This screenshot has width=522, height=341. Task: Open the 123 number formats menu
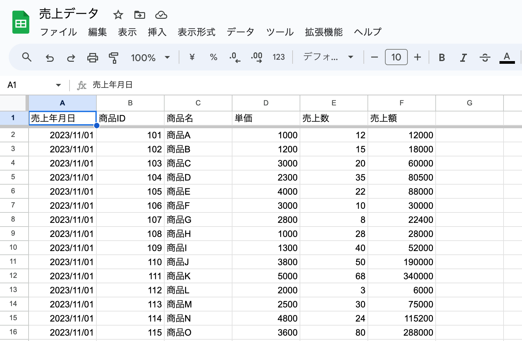(278, 57)
